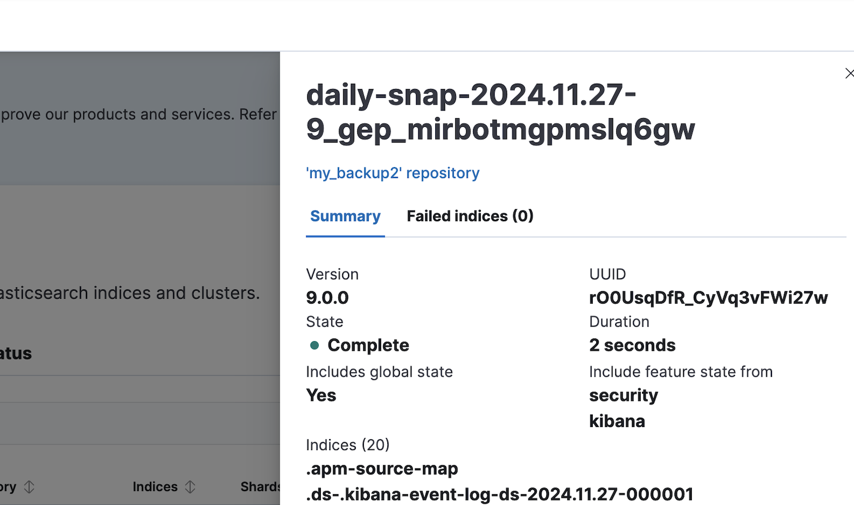
Task: Close the snapshot details flyout
Action: click(x=849, y=73)
